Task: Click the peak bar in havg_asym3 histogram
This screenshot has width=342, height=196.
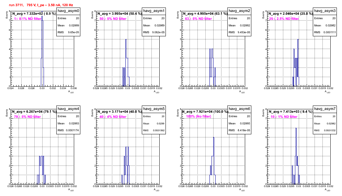Action: (298, 63)
